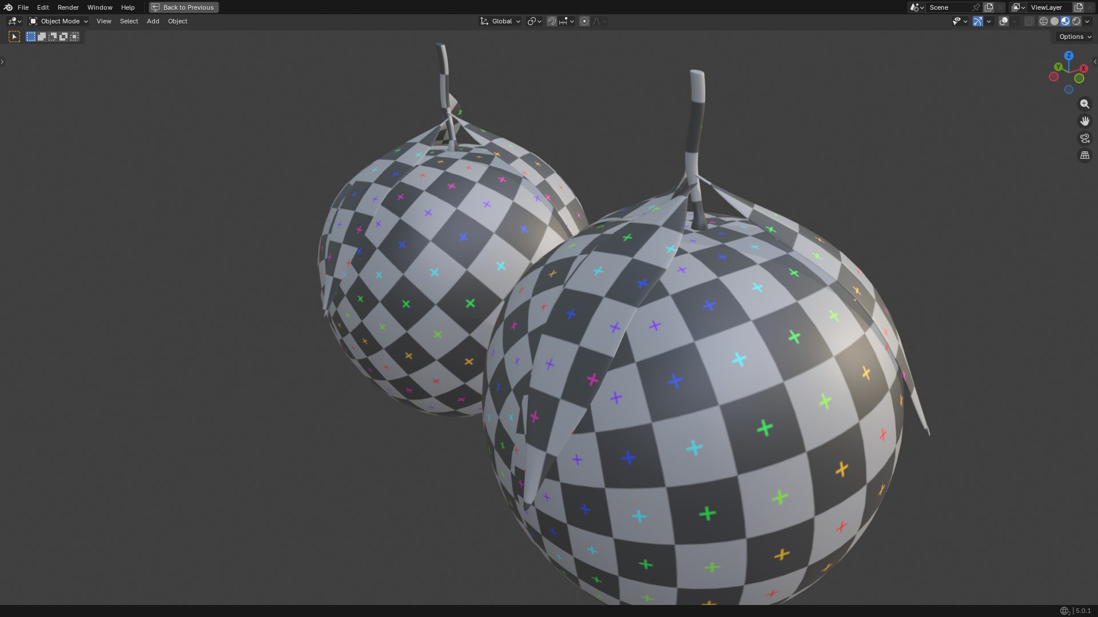Open the viewport Select menu

pos(129,21)
